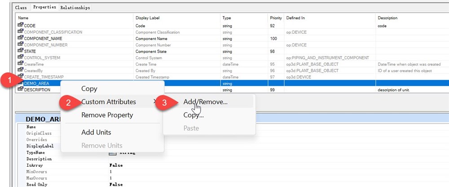The image size is (449, 187).
Task: Select Remove Property from context menu
Action: [107, 115]
